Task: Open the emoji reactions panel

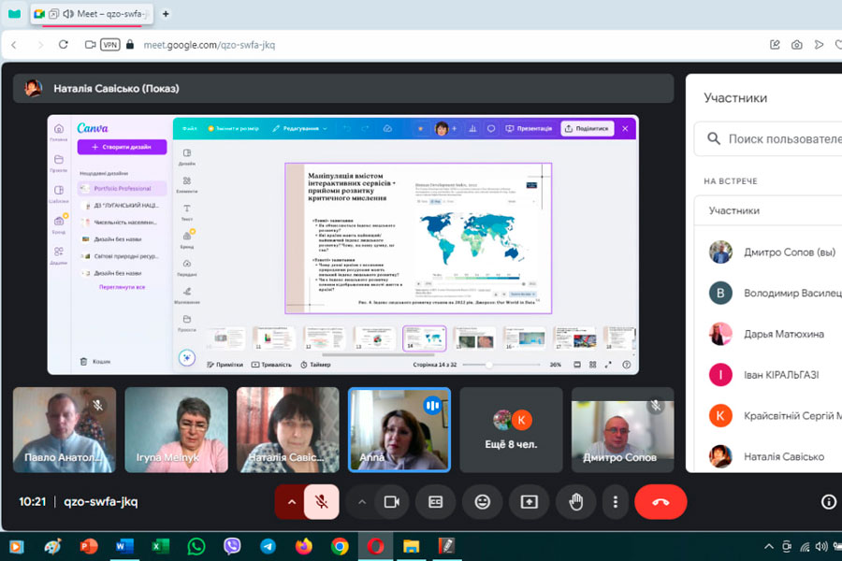Action: pyautogui.click(x=482, y=502)
